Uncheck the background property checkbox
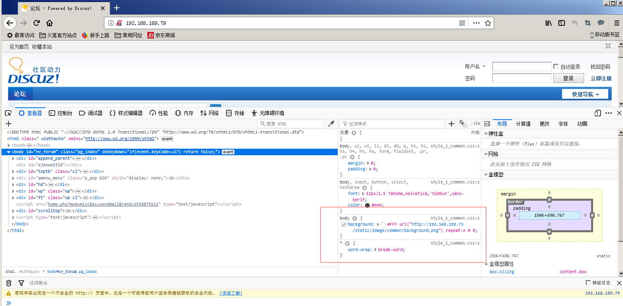This screenshot has height=306, width=623. click(344, 224)
